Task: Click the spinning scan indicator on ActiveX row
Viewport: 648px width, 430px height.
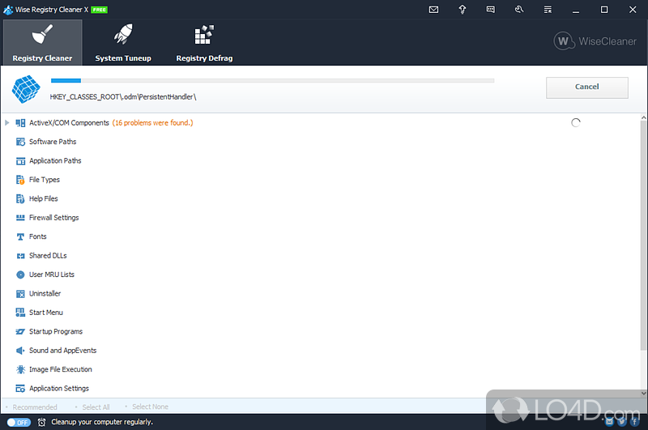Action: pyautogui.click(x=576, y=122)
